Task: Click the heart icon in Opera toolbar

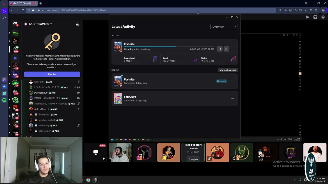Action: [301, 10]
